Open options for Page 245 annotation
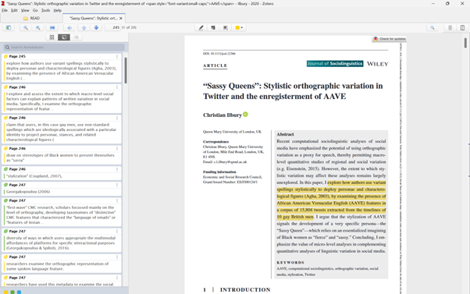Screen dimensions: 470x294 (x=117, y=56)
